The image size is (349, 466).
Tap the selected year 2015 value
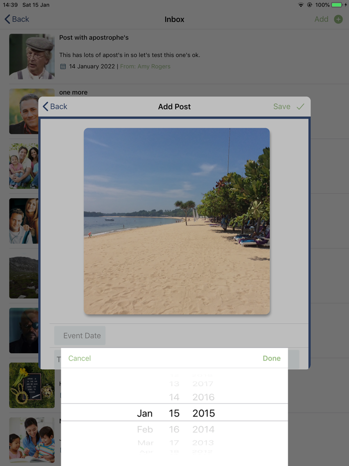(203, 413)
